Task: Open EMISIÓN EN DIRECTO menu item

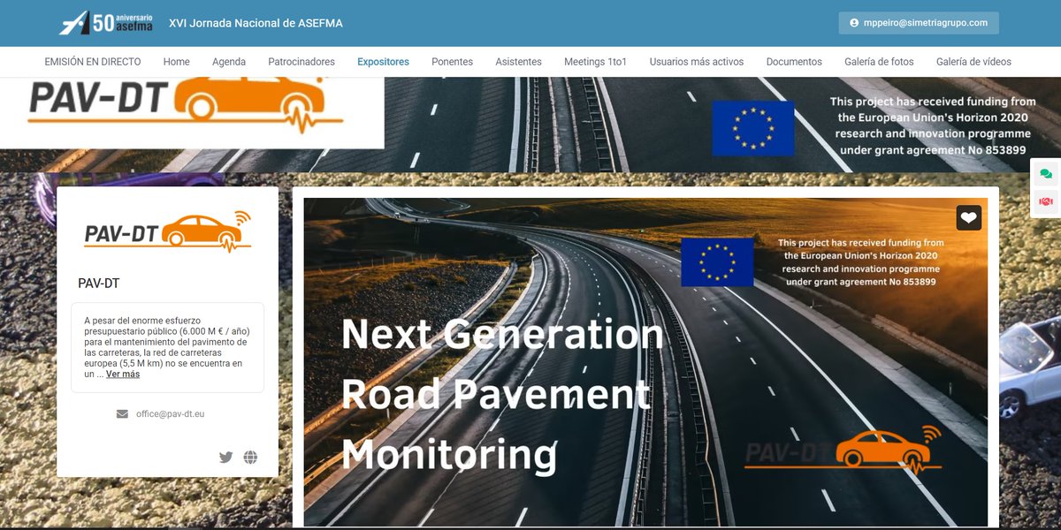Action: [93, 62]
